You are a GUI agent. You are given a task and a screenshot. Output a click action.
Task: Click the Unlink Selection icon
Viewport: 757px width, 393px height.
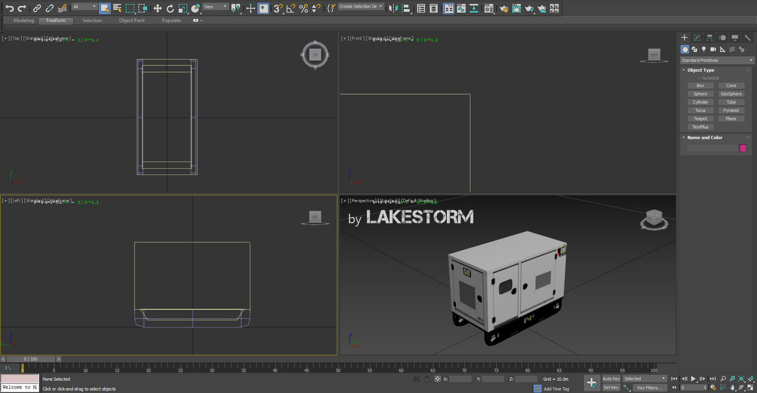pos(49,8)
